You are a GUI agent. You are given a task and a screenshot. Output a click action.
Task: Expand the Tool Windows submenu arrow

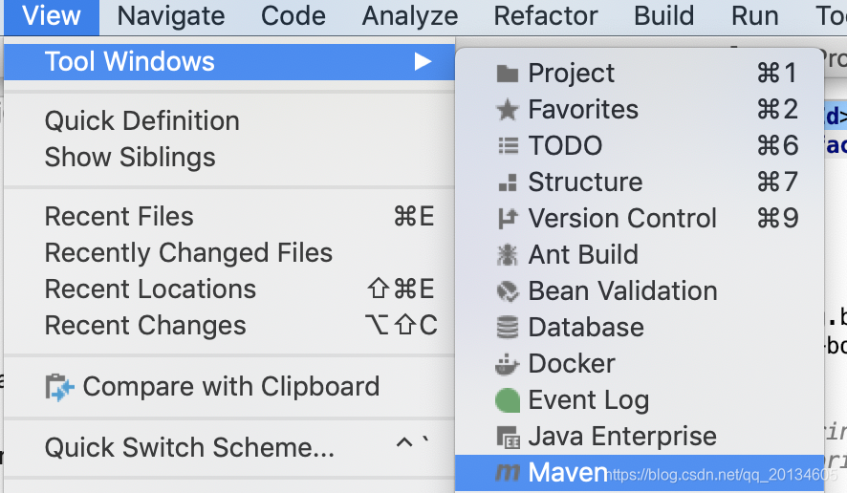(x=423, y=61)
